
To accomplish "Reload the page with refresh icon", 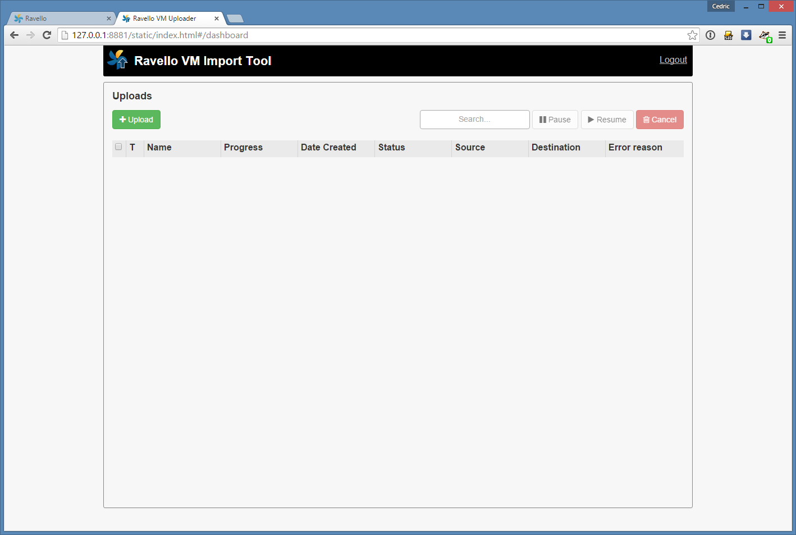I will [x=47, y=35].
